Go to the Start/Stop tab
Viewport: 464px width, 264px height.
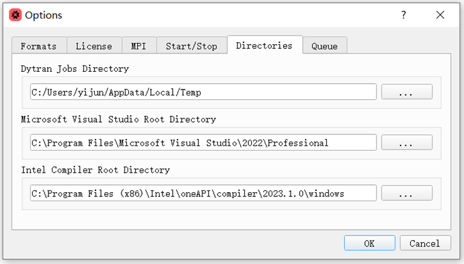click(192, 46)
